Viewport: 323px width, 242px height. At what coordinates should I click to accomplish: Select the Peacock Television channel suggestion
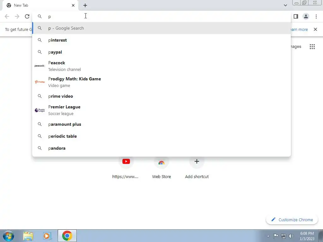[x=161, y=66]
